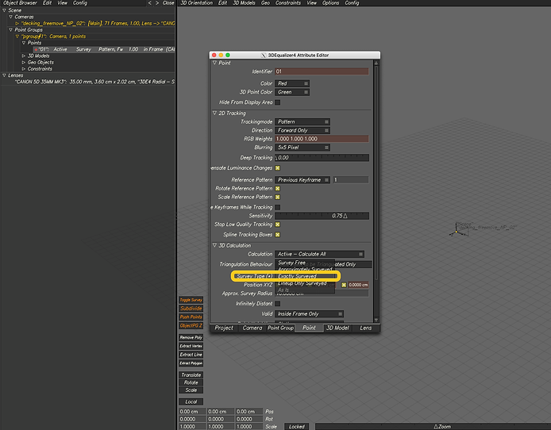Click the Subdivide button

[x=191, y=309]
